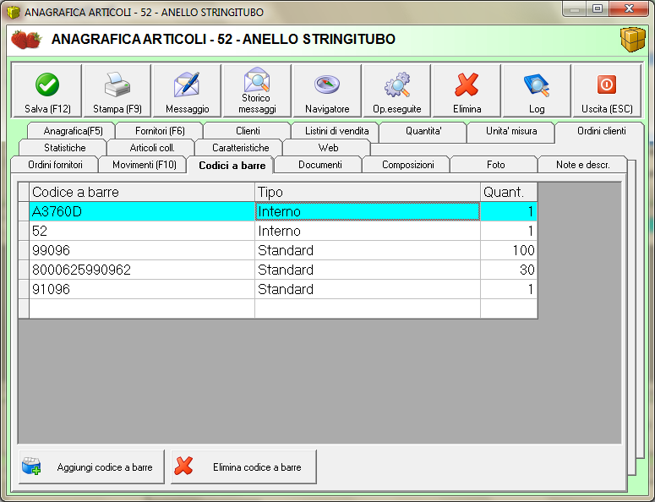This screenshot has width=655, height=502.
Task: Click the Elimina red X toolbar button
Action: click(x=467, y=90)
